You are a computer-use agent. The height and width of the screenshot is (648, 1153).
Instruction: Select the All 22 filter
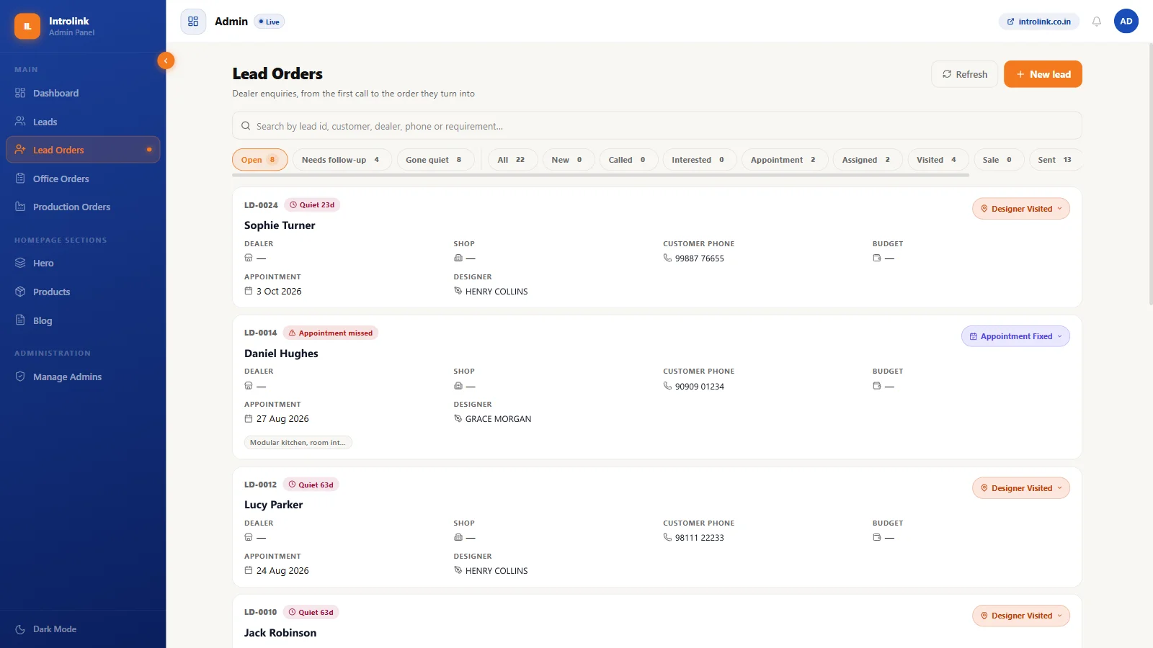tap(512, 160)
